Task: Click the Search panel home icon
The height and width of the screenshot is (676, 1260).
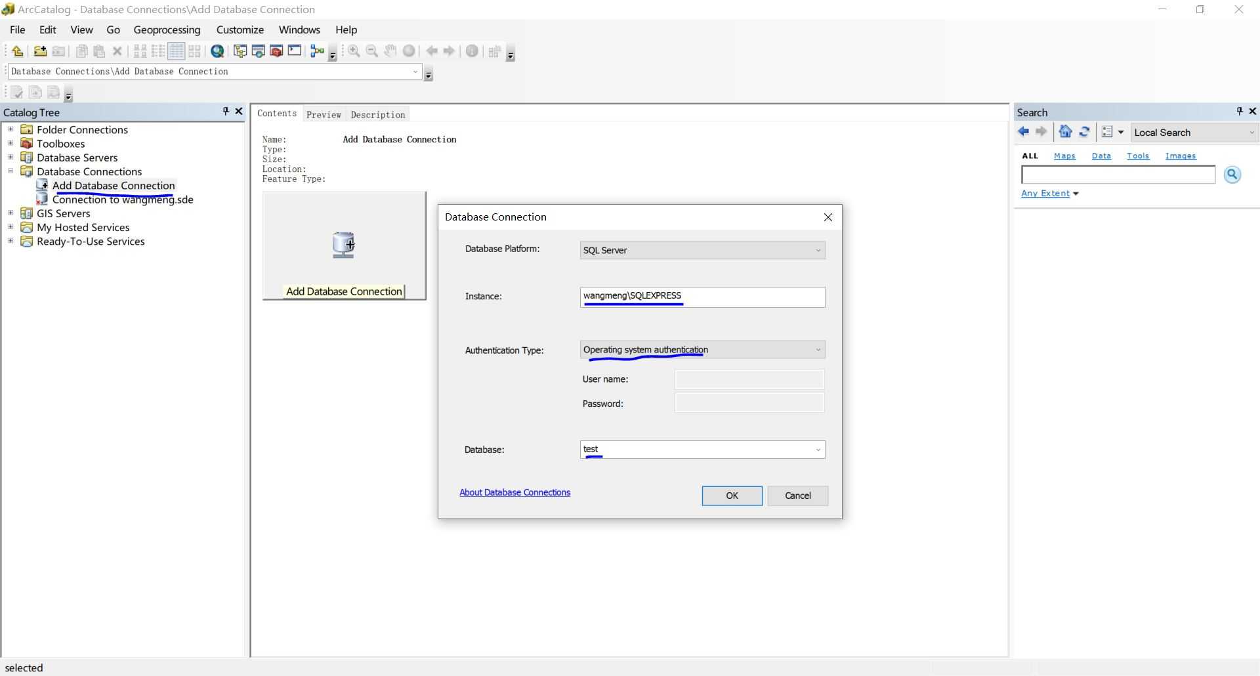Action: [x=1066, y=132]
